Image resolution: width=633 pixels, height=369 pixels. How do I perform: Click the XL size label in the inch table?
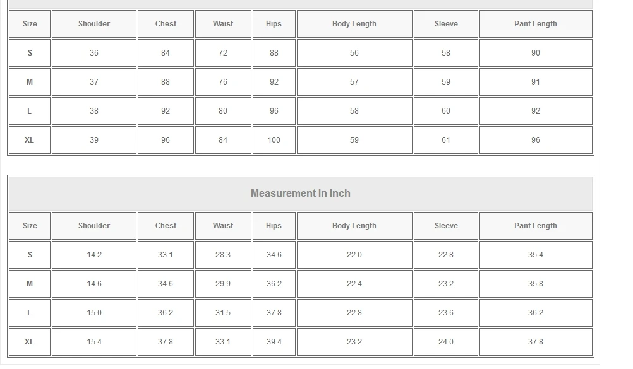pyautogui.click(x=30, y=342)
